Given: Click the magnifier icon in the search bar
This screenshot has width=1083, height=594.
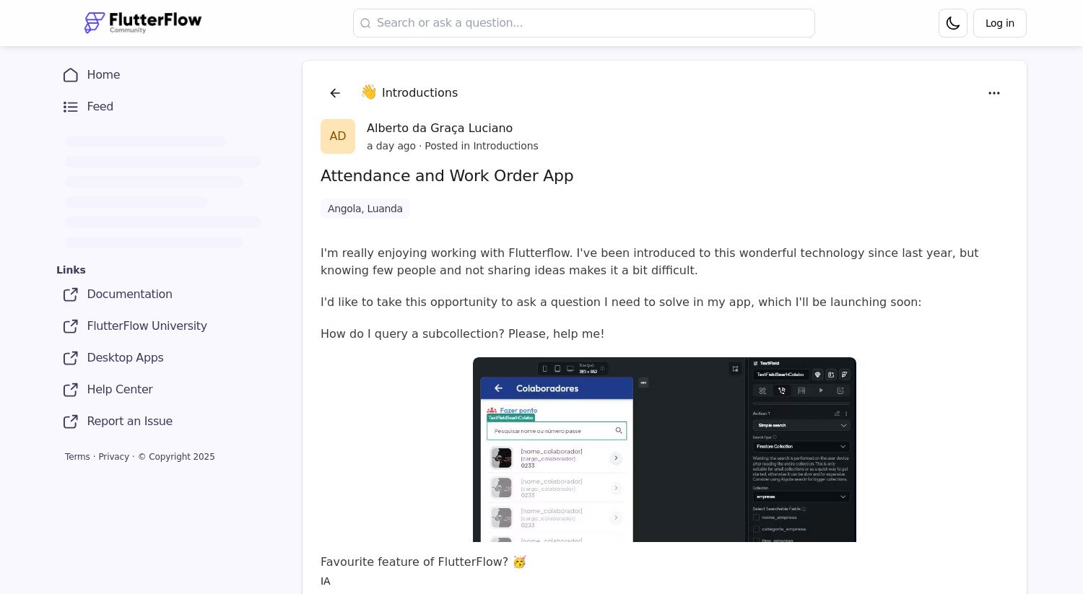Looking at the screenshot, I should click(366, 23).
